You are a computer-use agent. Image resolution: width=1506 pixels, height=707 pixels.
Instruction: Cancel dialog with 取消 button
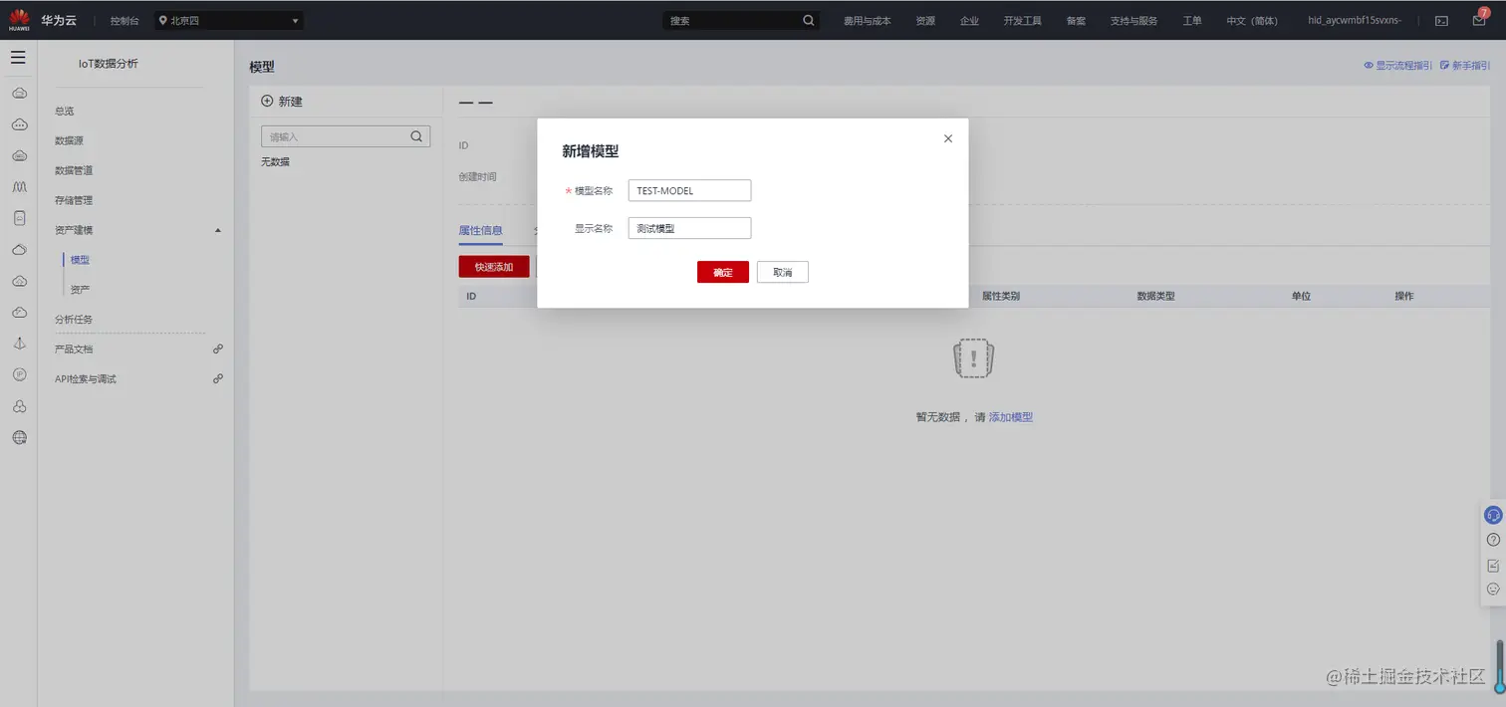tap(783, 272)
